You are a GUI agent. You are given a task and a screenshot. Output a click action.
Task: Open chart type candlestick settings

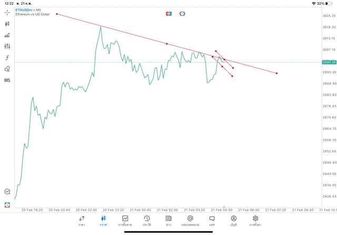pyautogui.click(x=7, y=24)
